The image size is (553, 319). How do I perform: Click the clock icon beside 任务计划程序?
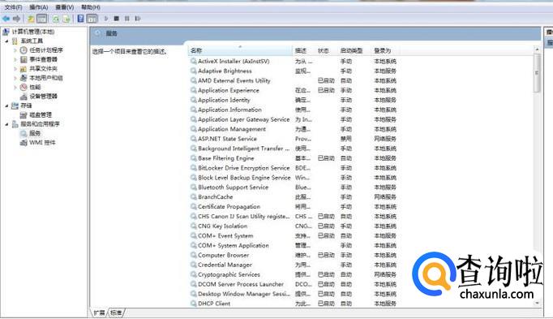pyautogui.click(x=24, y=50)
